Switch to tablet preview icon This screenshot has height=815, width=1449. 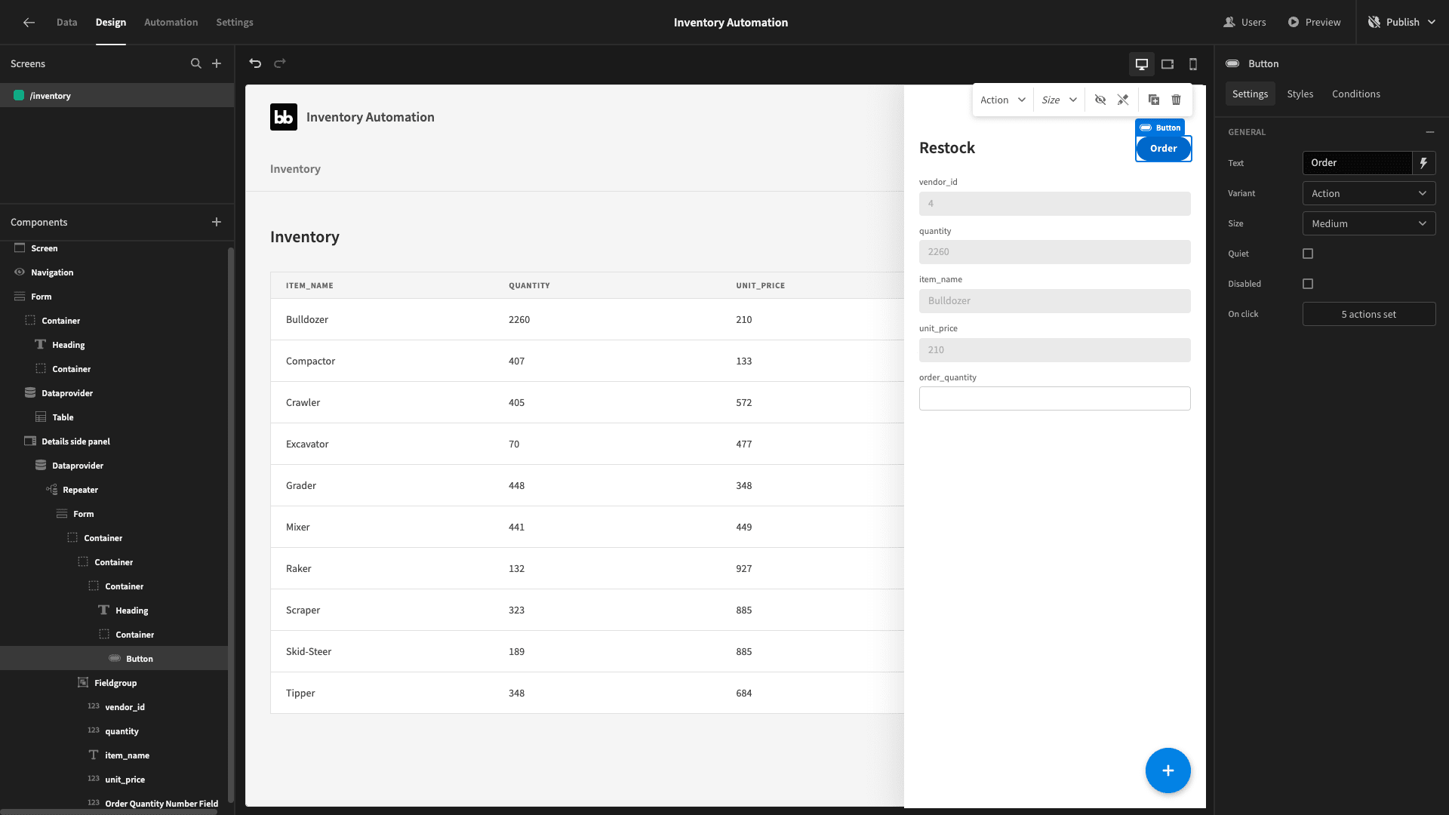tap(1168, 64)
